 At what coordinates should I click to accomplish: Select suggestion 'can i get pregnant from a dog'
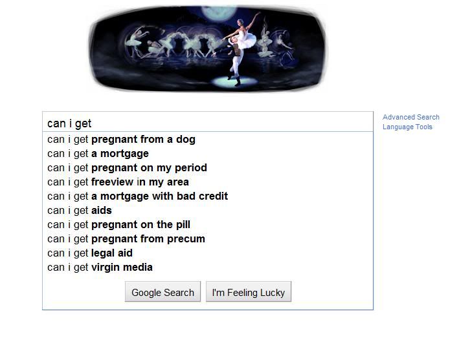click(x=121, y=139)
